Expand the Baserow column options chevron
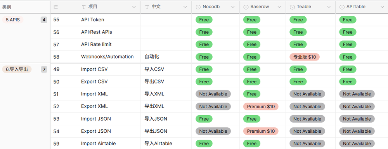Viewport: 388px width, 149px height. tap(279, 7)
